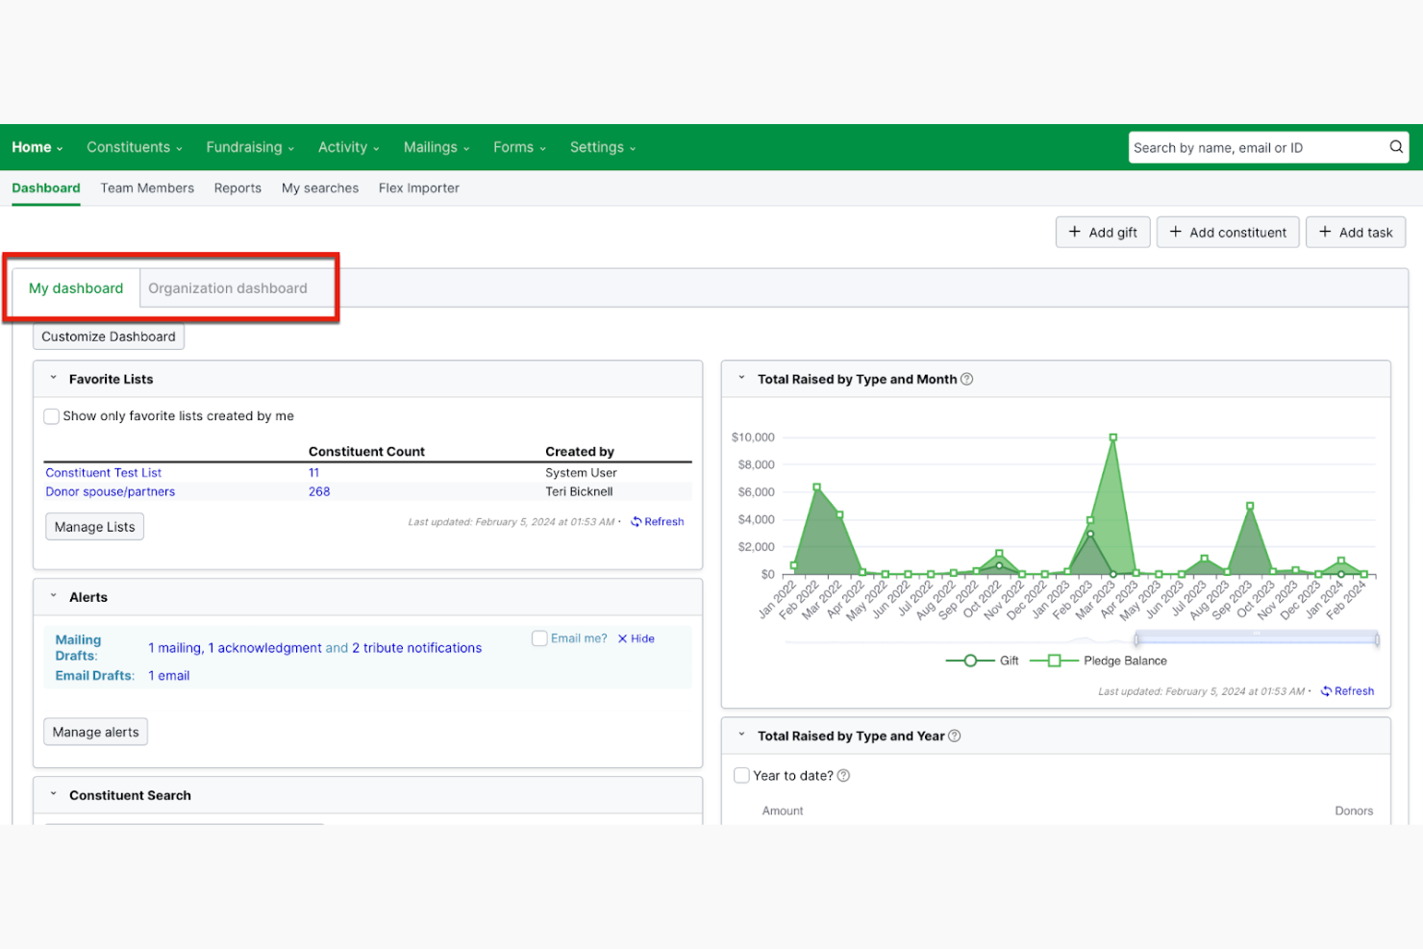Image resolution: width=1423 pixels, height=949 pixels.
Task: Collapse the Constituent Search panel
Action: [54, 794]
